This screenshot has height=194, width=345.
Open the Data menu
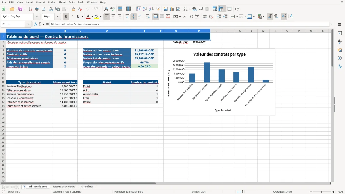coord(72,2)
